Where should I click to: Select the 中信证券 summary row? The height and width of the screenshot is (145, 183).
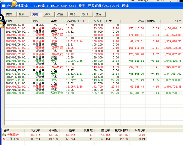pyautogui.click(x=74, y=139)
